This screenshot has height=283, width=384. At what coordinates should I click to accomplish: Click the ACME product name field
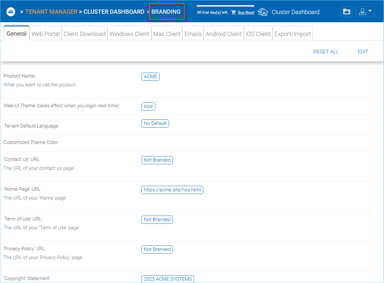[150, 77]
